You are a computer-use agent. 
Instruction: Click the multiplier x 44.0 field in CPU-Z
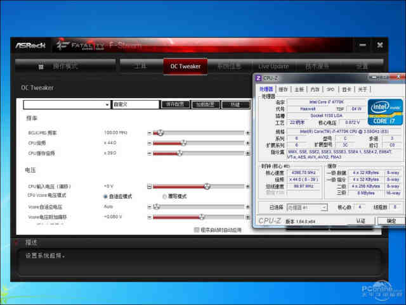click(x=303, y=180)
